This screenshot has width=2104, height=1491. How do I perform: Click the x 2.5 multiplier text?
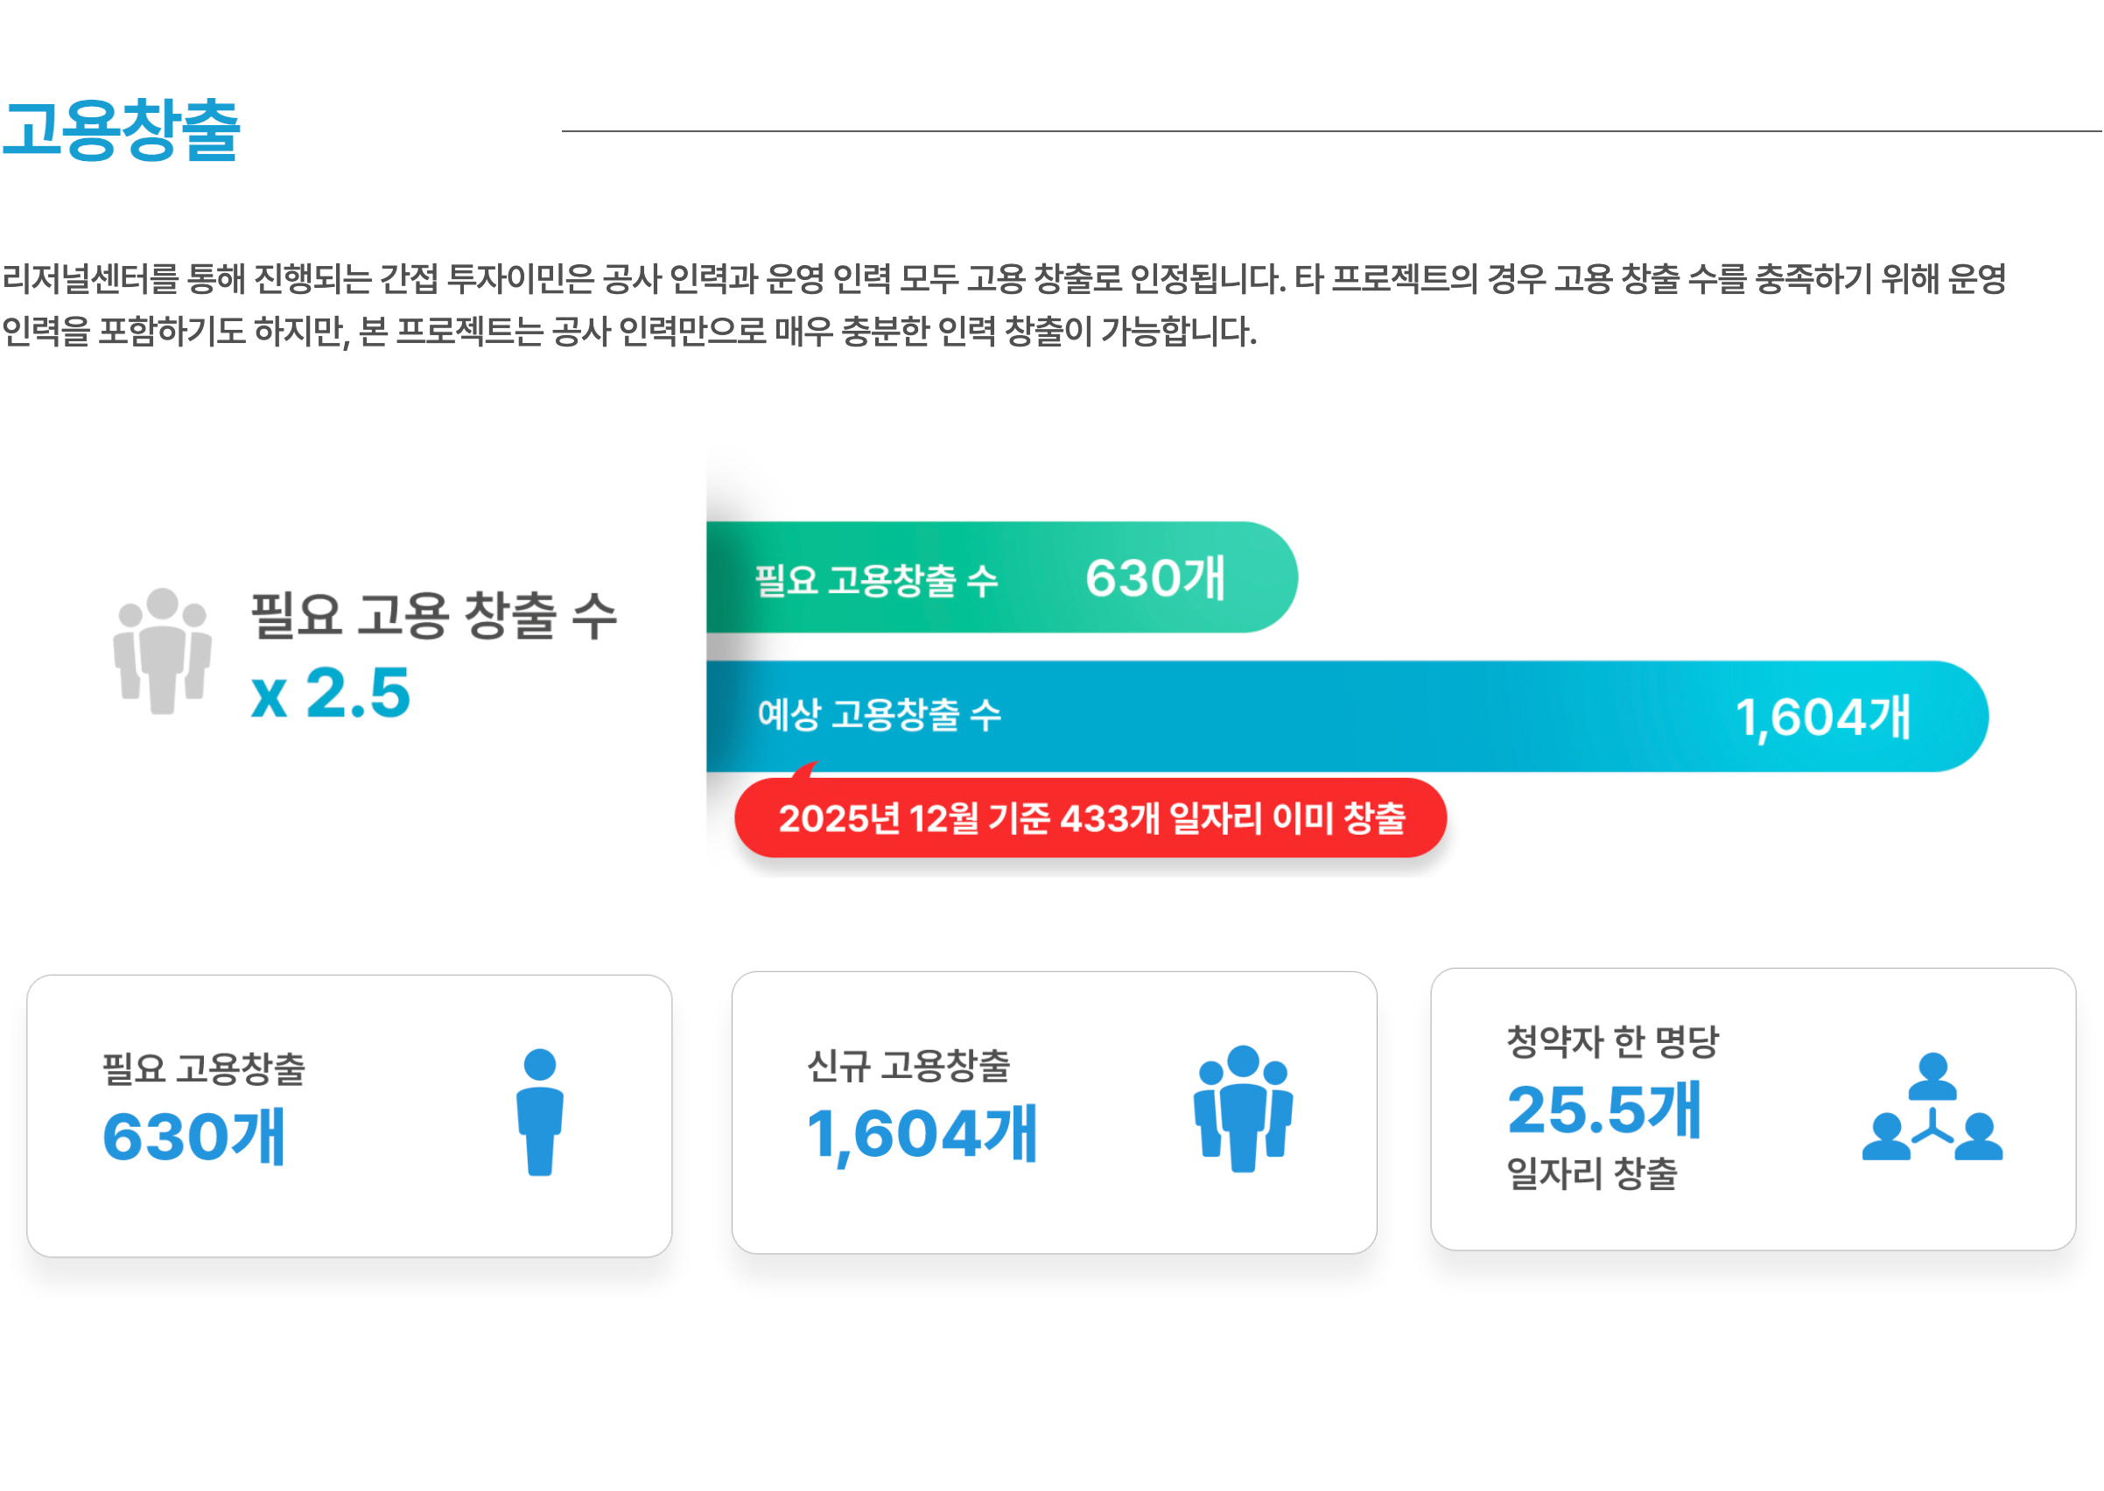coord(330,693)
